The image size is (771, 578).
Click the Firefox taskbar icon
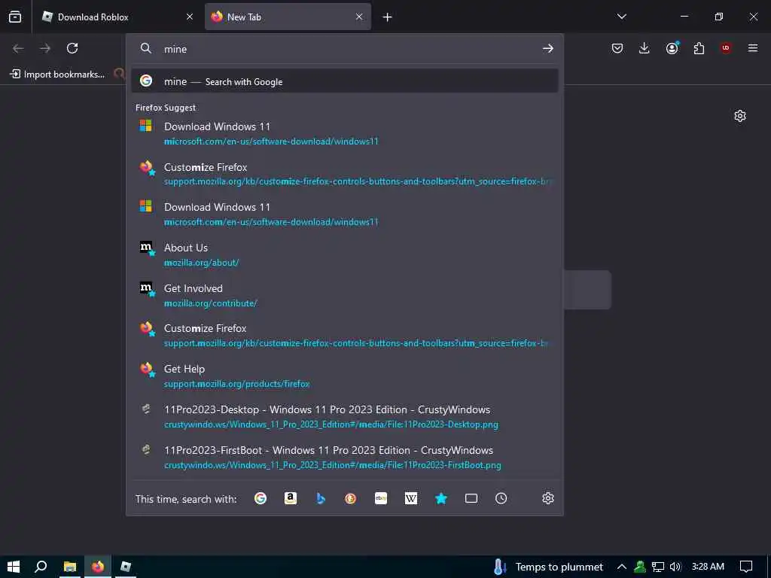pyautogui.click(x=98, y=567)
